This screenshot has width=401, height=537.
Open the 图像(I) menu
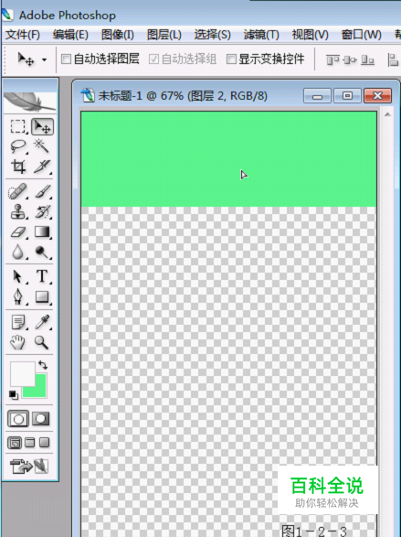(x=118, y=35)
